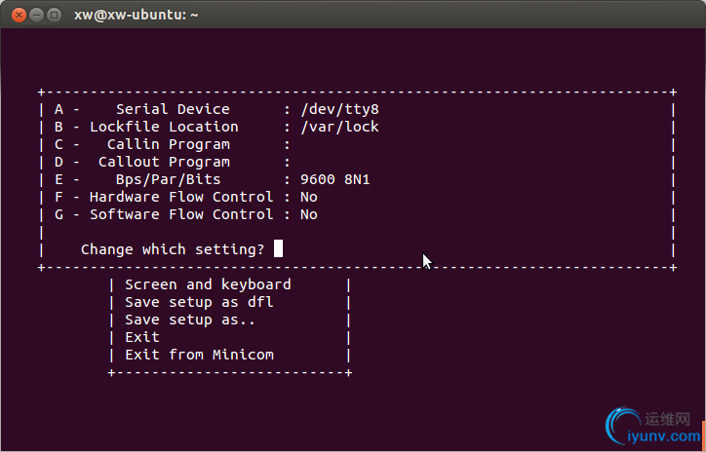Click the red close window button
Image resolution: width=706 pixels, height=452 pixels.
click(x=19, y=16)
